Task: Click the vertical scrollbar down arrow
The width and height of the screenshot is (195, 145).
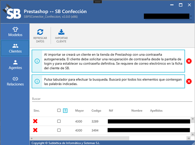Action: [193, 134]
